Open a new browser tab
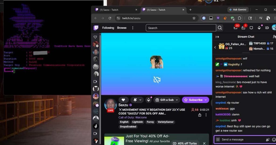 click(190, 10)
